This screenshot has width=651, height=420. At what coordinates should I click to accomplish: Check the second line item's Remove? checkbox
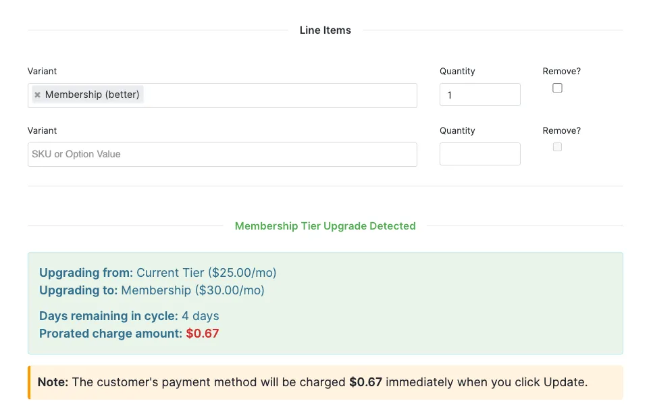coord(557,147)
